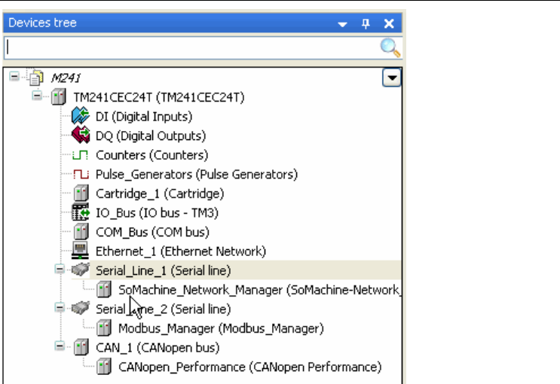This screenshot has height=384, width=560.
Task: Click the SoMachine_Network_Manager device icon
Action: (104, 289)
